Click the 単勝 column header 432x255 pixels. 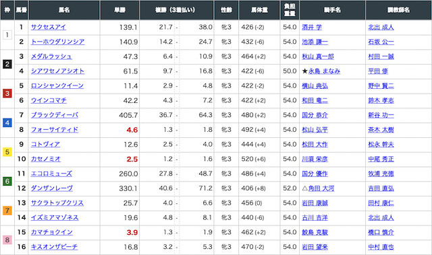click(x=120, y=10)
